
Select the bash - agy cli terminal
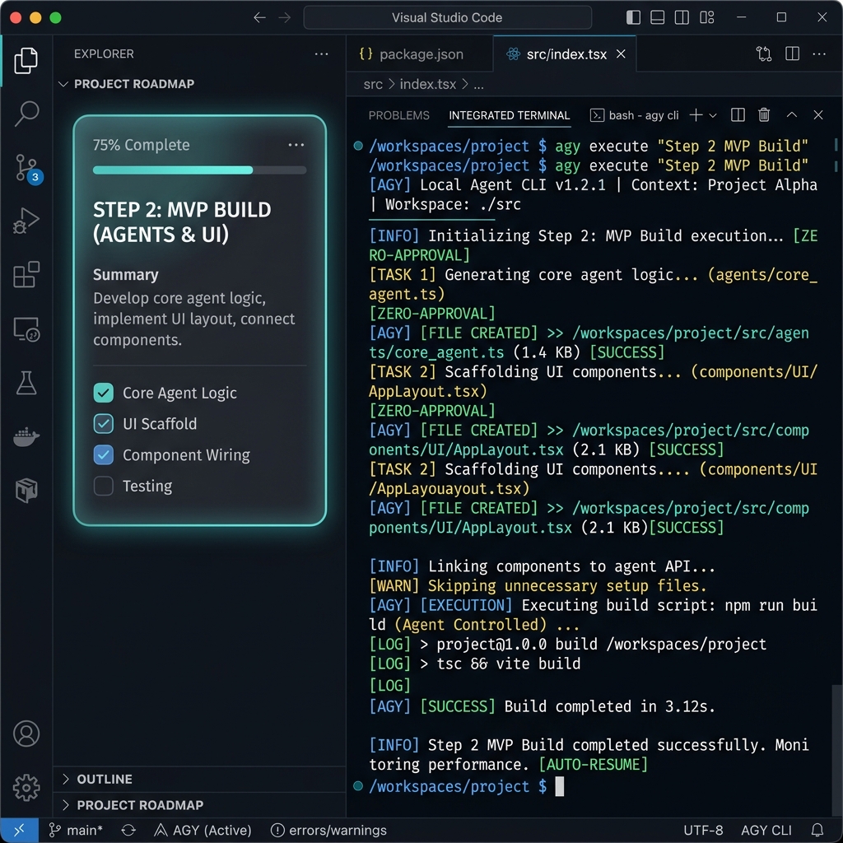(635, 115)
